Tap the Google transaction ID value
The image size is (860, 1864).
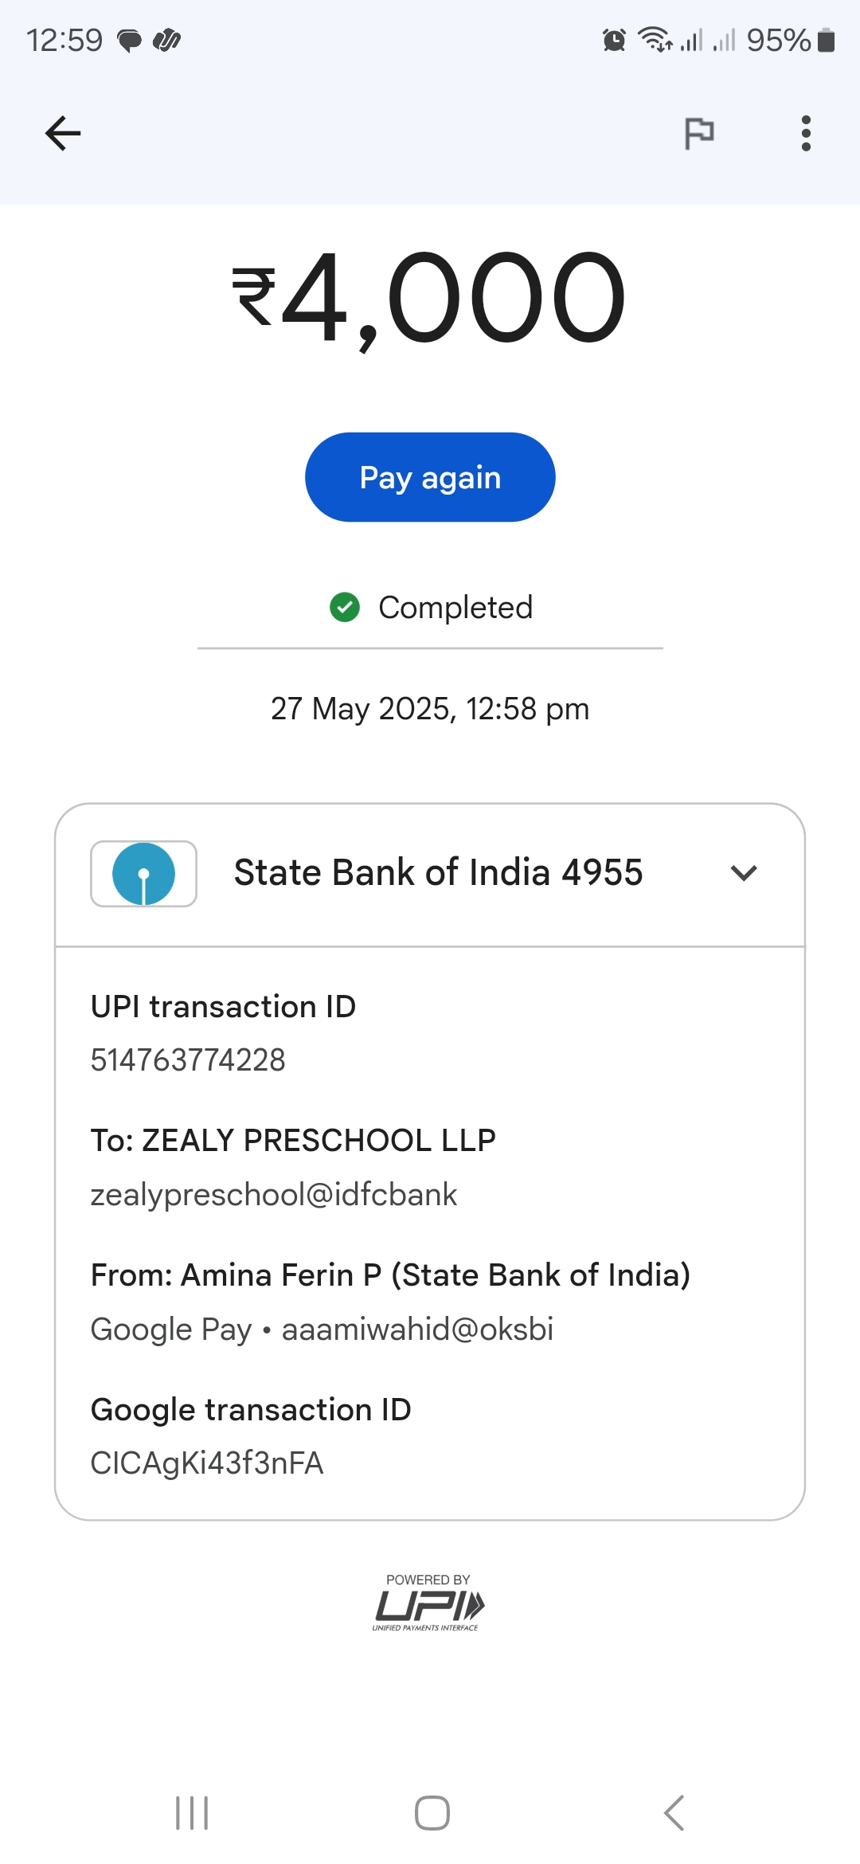[x=207, y=1463]
